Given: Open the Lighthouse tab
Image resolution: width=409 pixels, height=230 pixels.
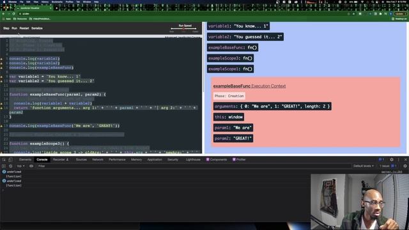Looking at the screenshot, I should click(x=193, y=160).
